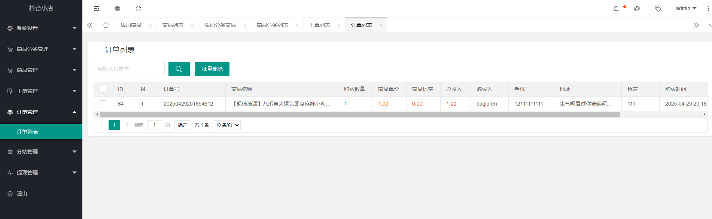Open the 10 条/页 page size dropdown
The height and width of the screenshot is (219, 712).
tap(226, 125)
